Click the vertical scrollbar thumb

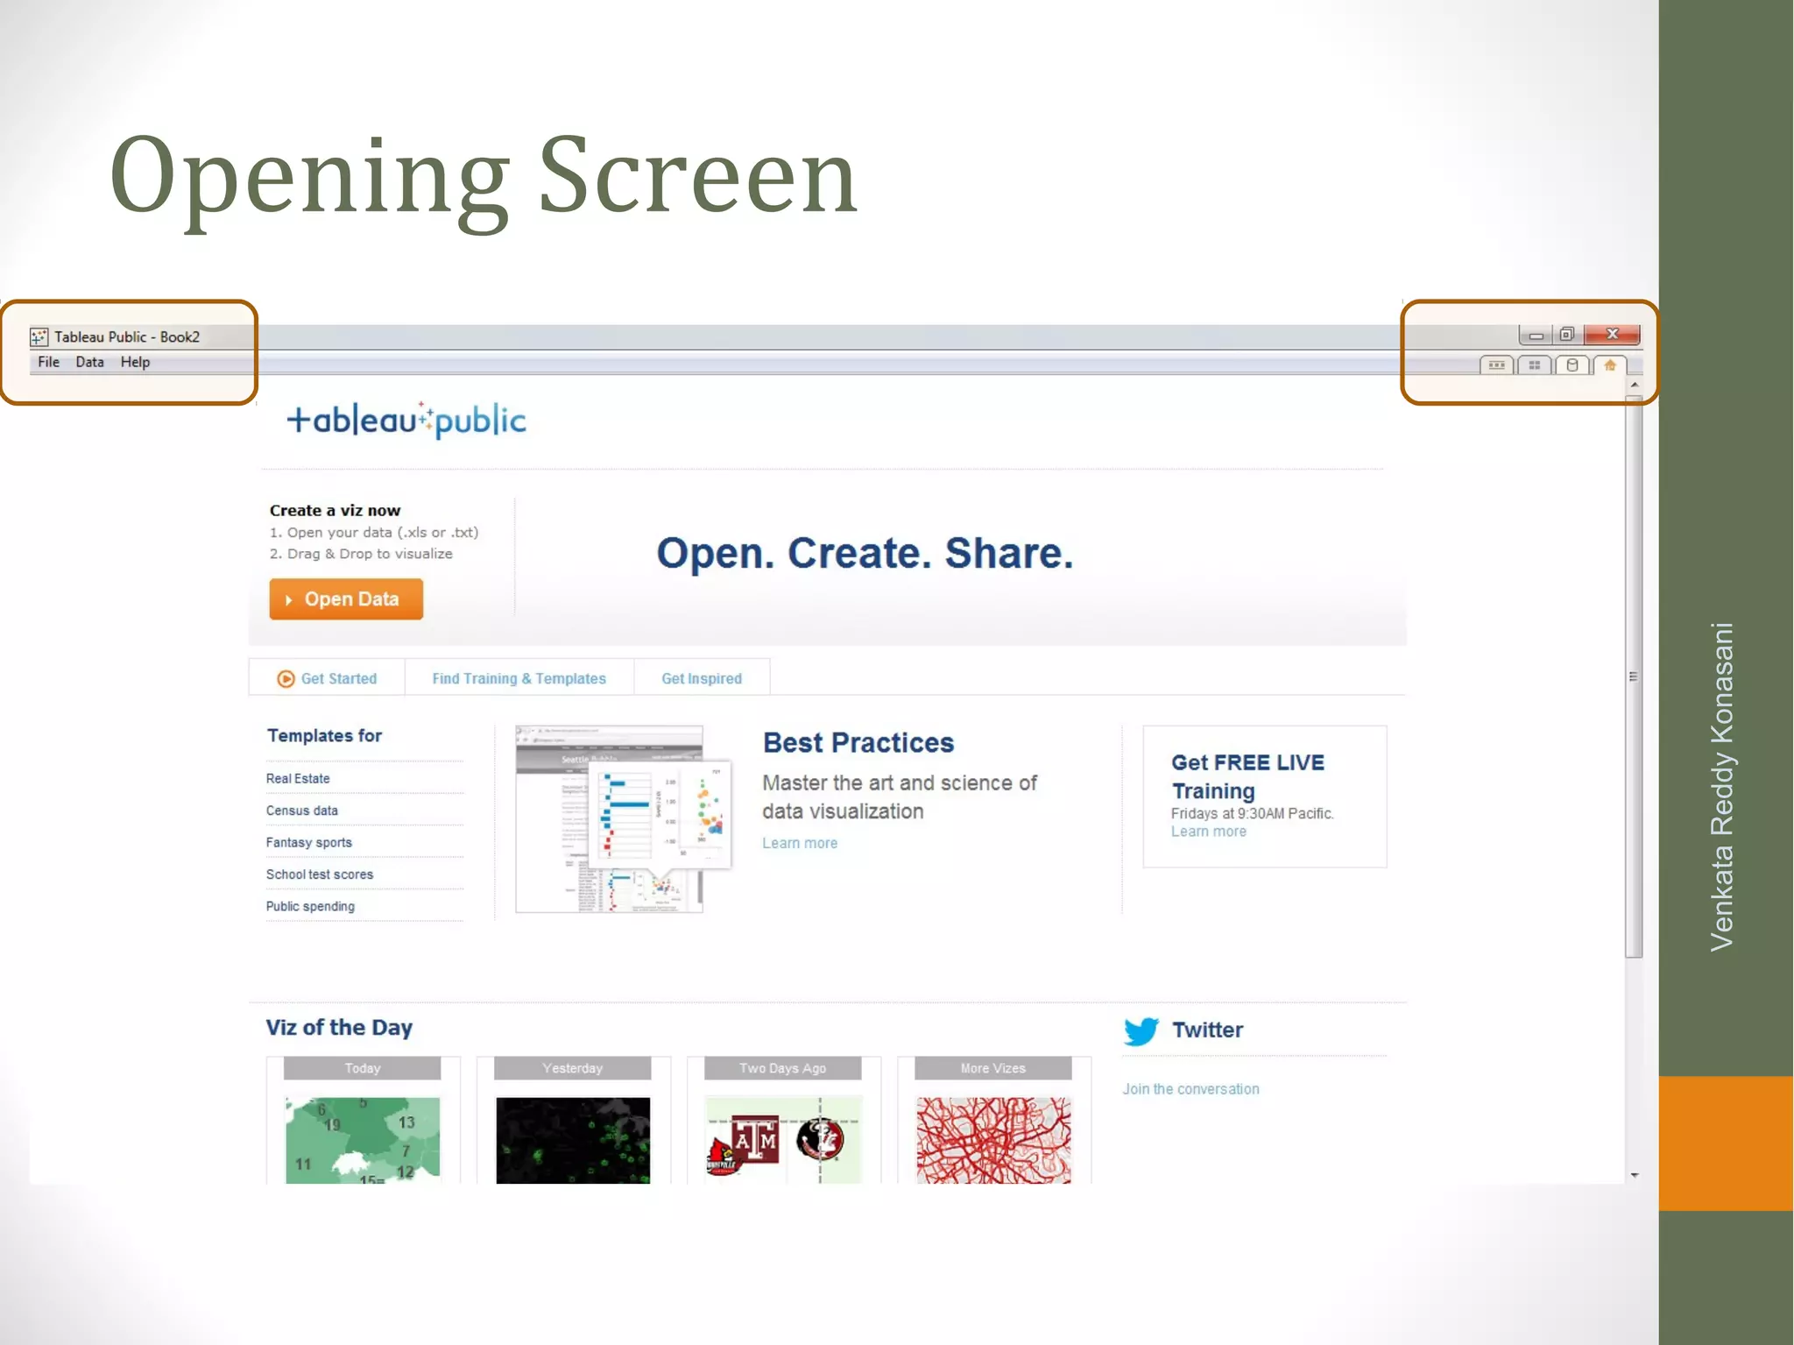pyautogui.click(x=1634, y=676)
